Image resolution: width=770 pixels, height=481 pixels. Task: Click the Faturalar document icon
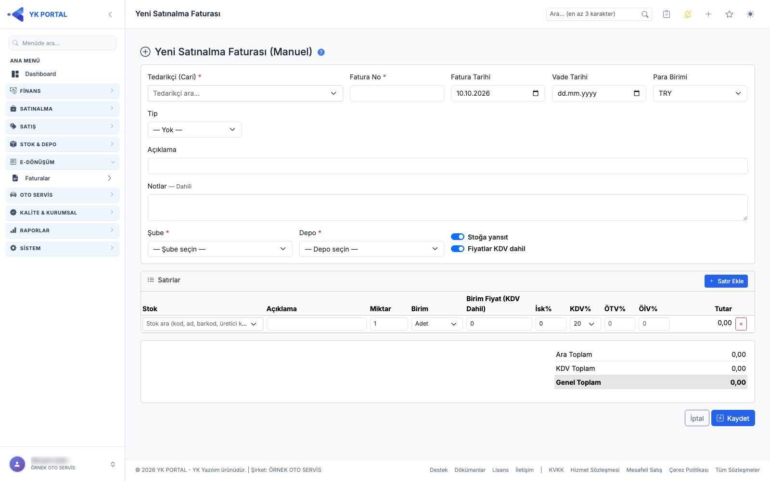15,178
